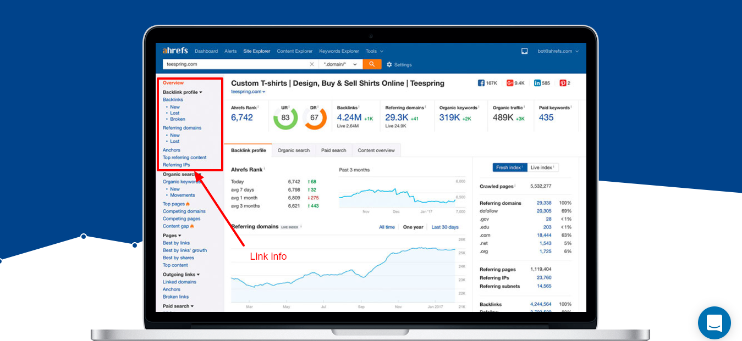Click the Ahrefs logo

click(175, 51)
